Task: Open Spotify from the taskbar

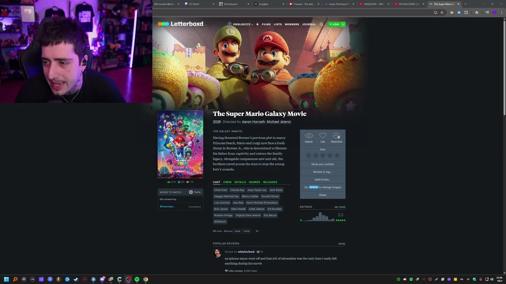Action: pyautogui.click(x=137, y=279)
